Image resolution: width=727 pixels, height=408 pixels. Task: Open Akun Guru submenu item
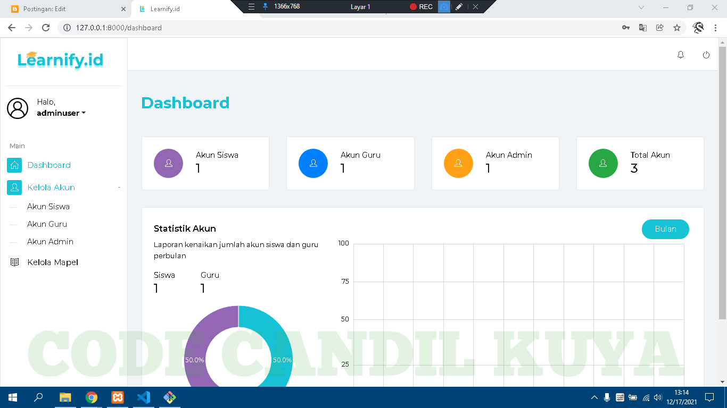click(47, 224)
